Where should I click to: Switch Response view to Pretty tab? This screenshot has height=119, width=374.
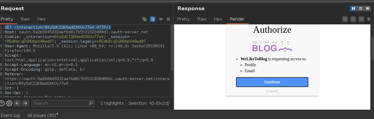[183, 19]
